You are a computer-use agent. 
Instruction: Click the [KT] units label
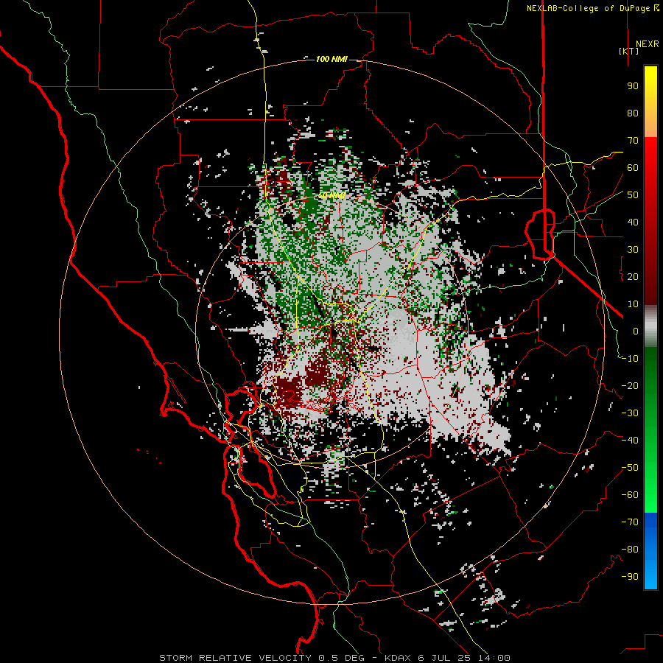click(629, 51)
